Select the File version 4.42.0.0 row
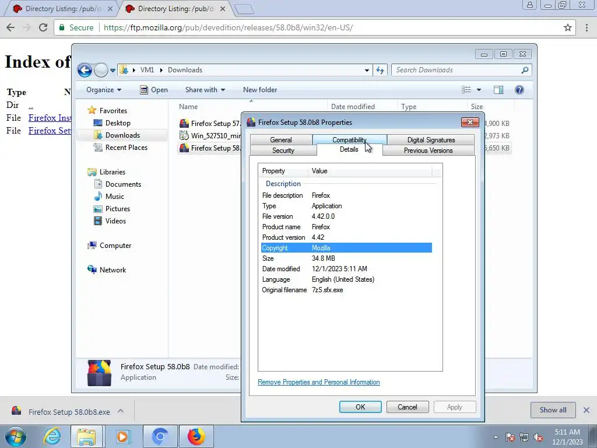 click(346, 216)
